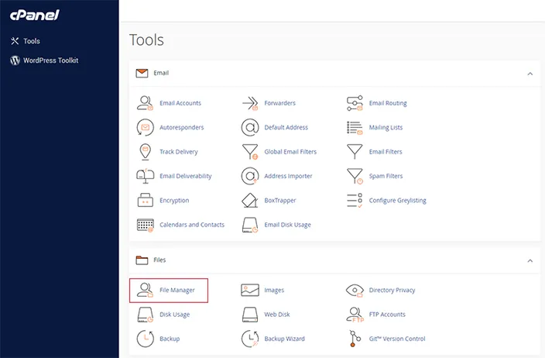Open the Encryption link
This screenshot has height=358, width=545.
[174, 201]
